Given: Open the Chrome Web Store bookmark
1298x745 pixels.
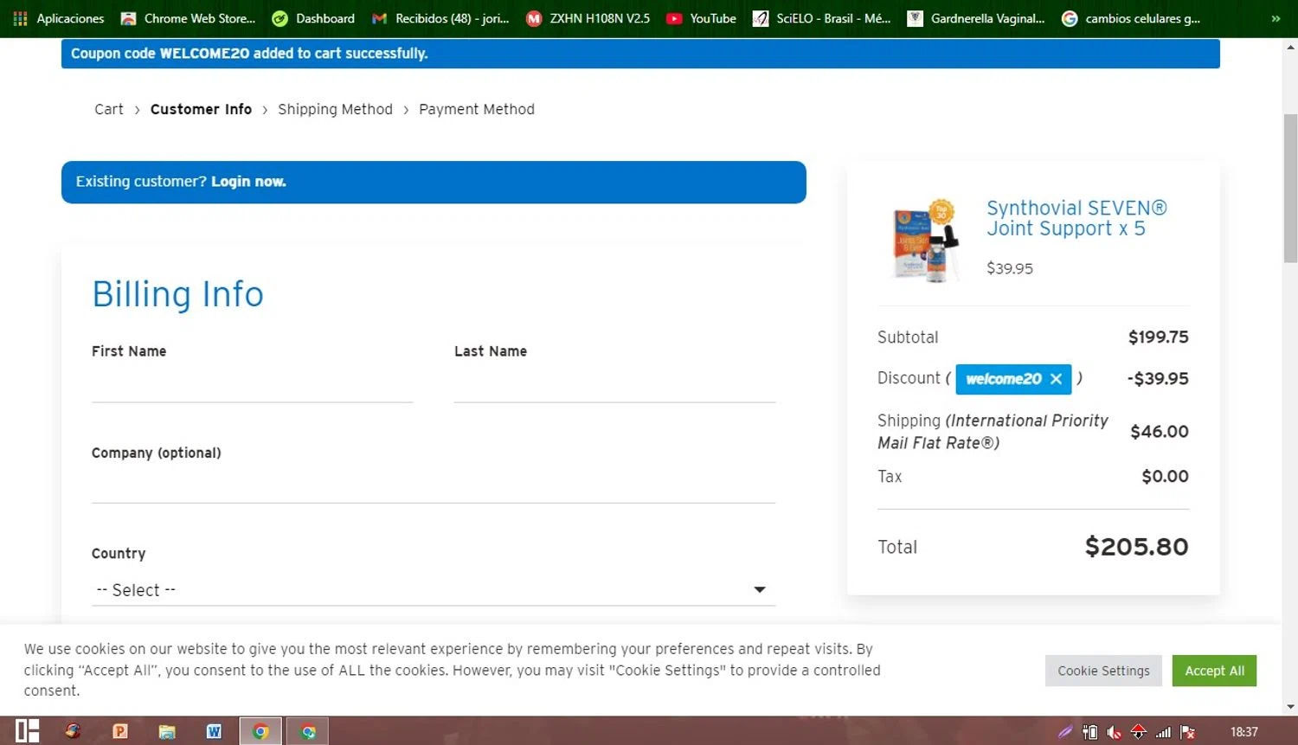Looking at the screenshot, I should tap(189, 18).
